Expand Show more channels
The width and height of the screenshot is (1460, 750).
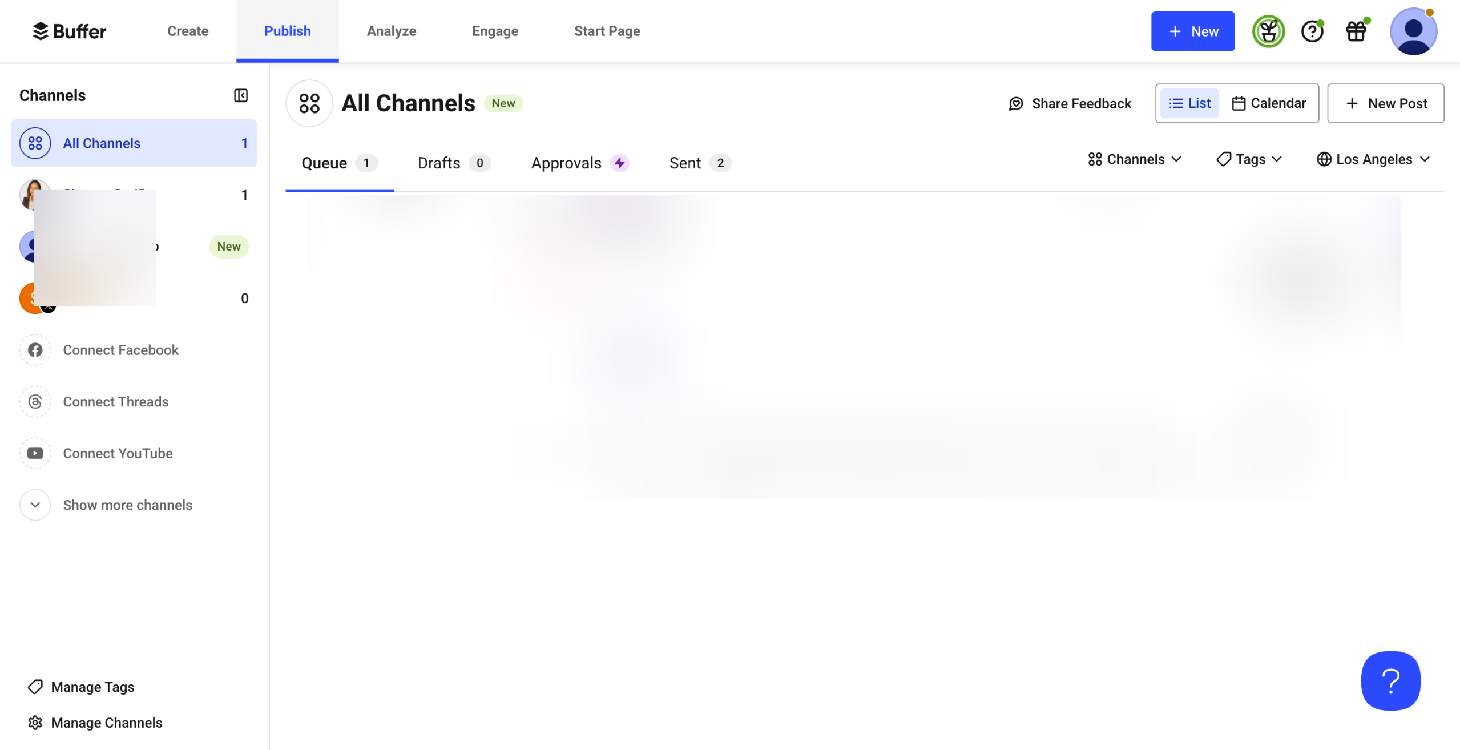[x=127, y=505]
